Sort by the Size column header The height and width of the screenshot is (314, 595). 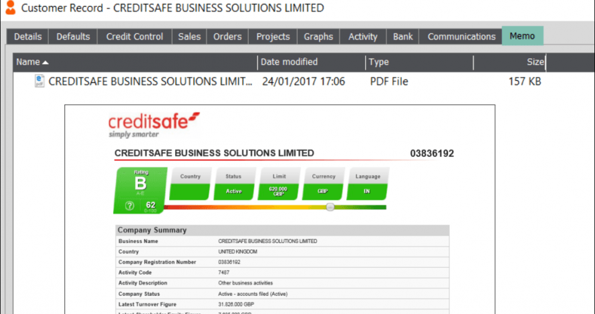509,62
